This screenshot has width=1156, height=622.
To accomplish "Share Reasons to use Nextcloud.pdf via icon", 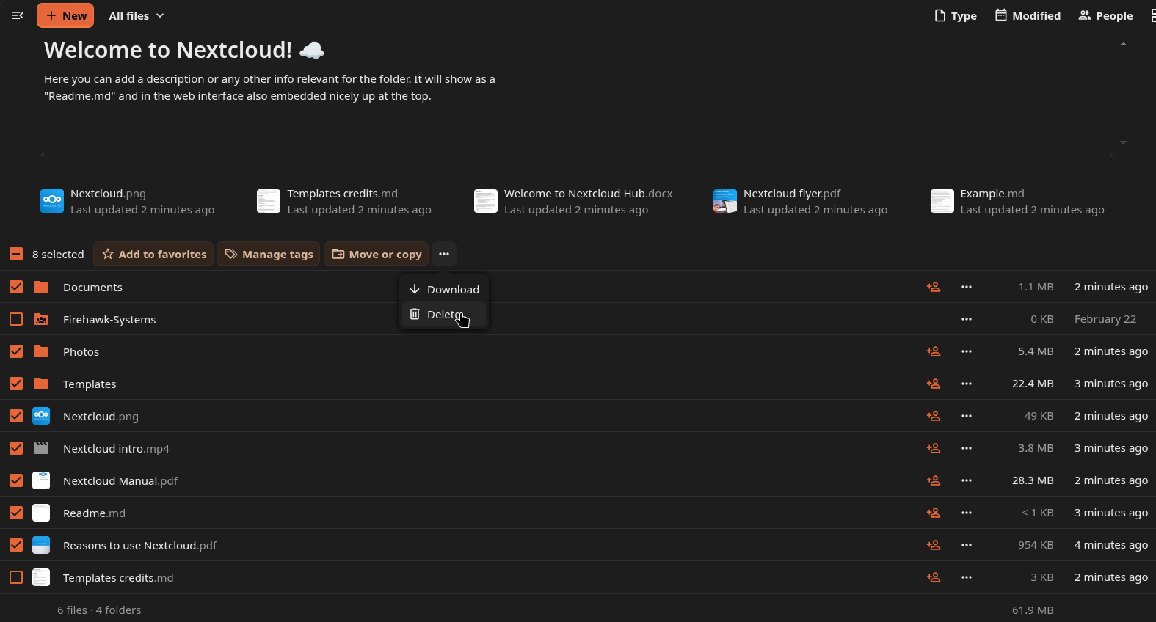I will pos(934,545).
